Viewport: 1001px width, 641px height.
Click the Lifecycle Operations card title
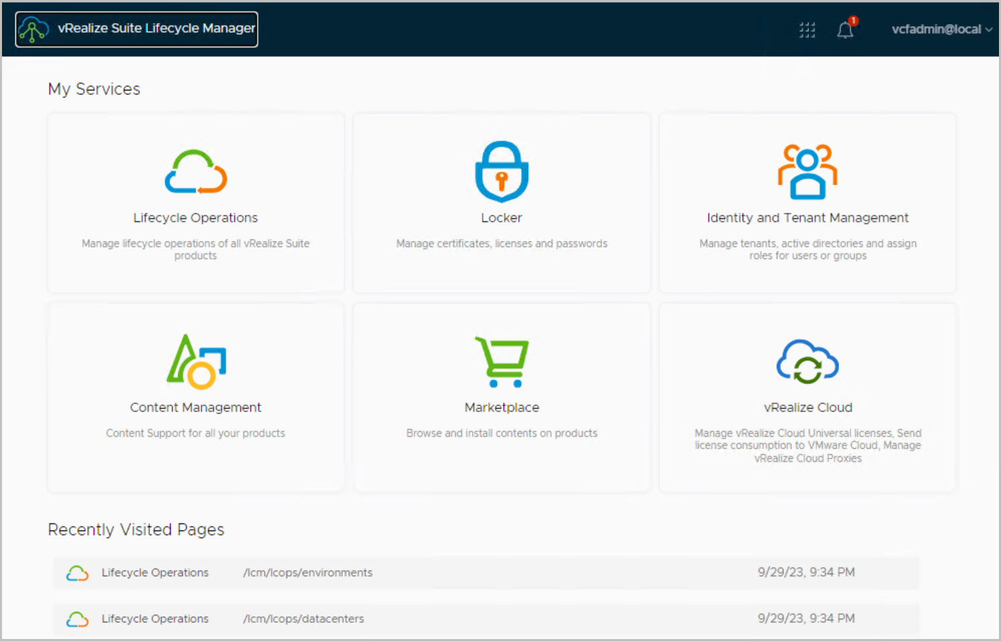click(x=196, y=218)
